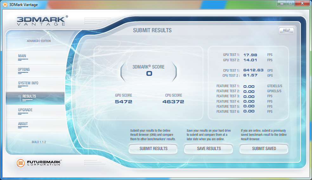Maximize the 3DMark Vantage window
The image size is (312, 180).
pyautogui.click(x=290, y=3)
